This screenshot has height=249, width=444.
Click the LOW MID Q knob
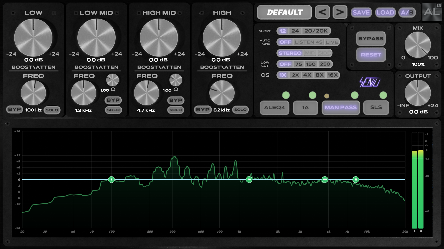[113, 80]
